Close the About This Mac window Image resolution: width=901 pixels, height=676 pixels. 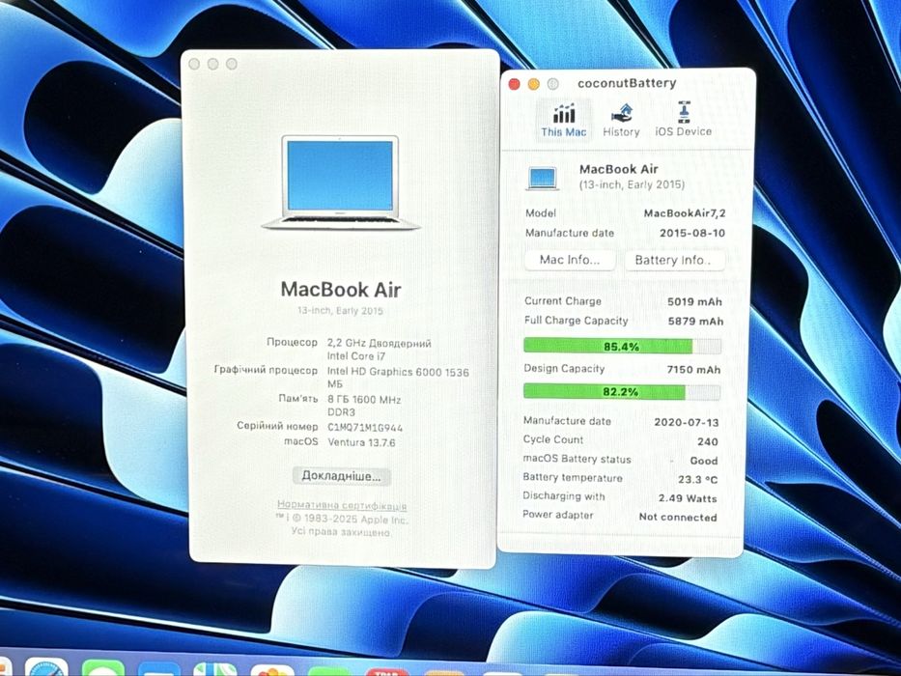[x=194, y=64]
